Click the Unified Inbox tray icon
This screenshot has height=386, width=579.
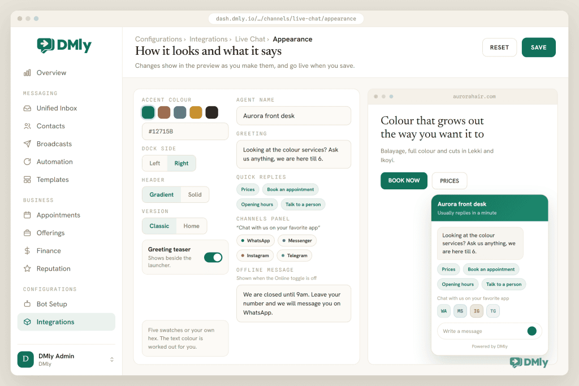coord(27,108)
